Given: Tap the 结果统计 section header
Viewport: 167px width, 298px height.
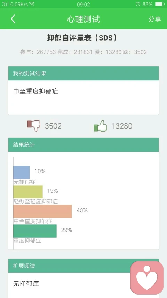Looking at the screenshot, I should (x=83, y=145).
